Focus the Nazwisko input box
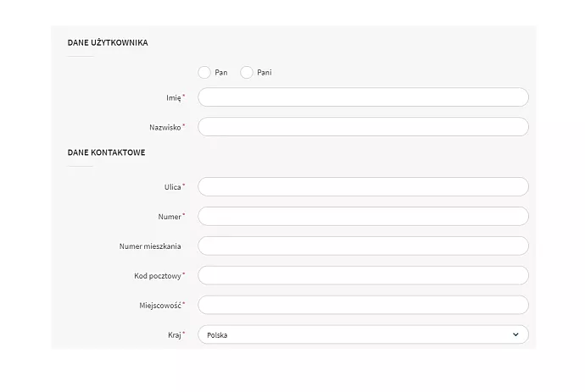Viewport: 585px width, 392px height. (363, 127)
